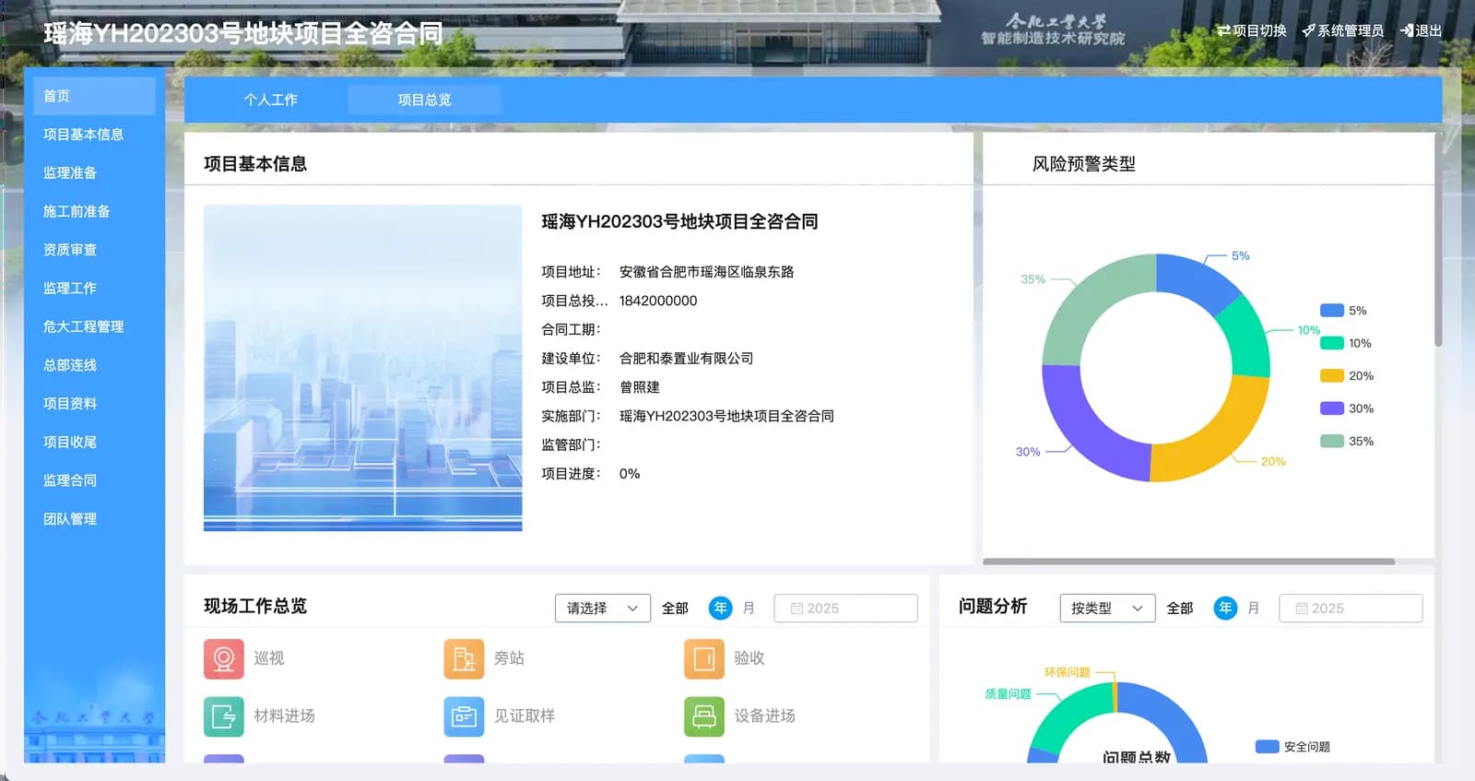
Task: Toggle 5% blue legend swatch
Action: (1332, 311)
